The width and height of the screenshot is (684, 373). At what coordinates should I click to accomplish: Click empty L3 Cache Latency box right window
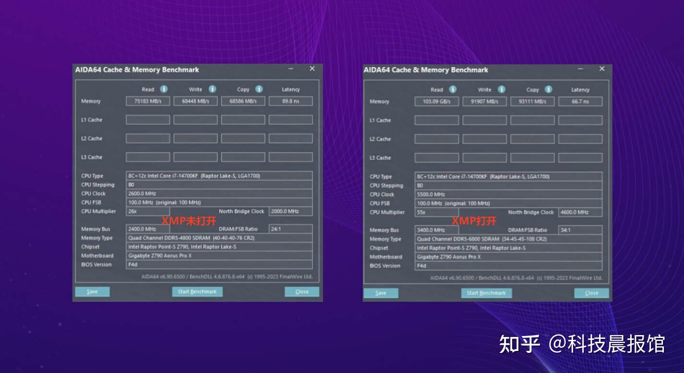click(580, 157)
